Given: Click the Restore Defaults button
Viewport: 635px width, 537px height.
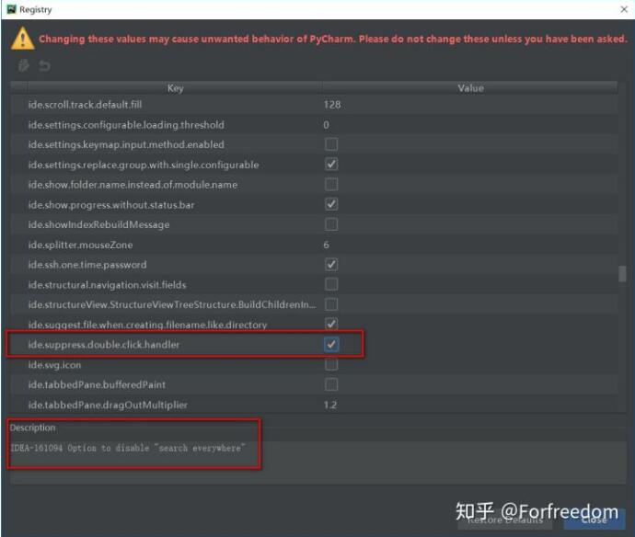Looking at the screenshot, I should click(x=505, y=520).
